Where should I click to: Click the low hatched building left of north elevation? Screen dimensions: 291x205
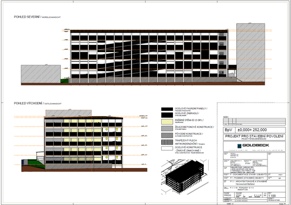(41, 74)
